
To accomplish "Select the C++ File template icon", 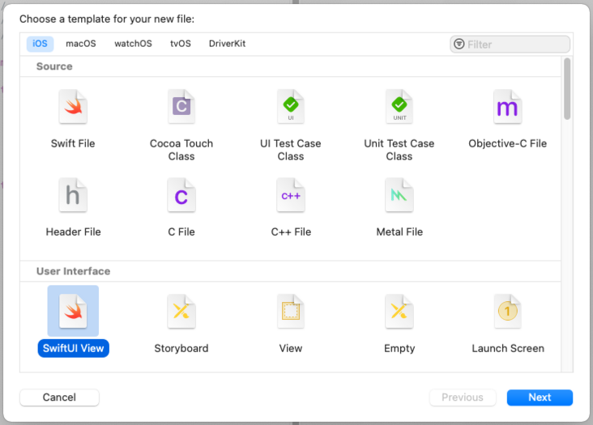I will (x=291, y=195).
